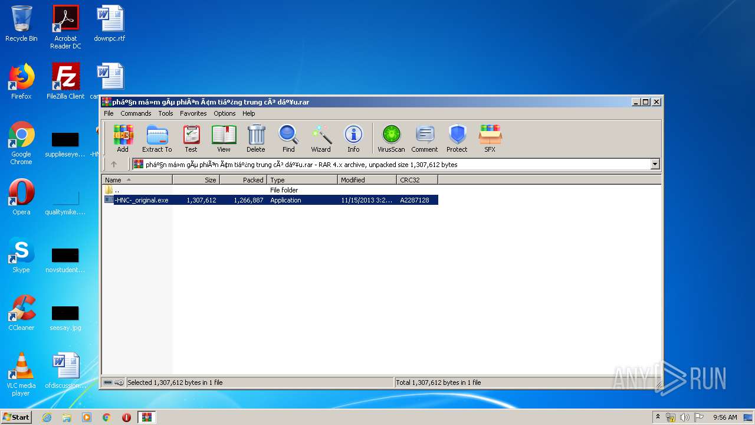Viewport: 755px width, 425px height.
Task: Sort by Packed column header
Action: point(244,180)
